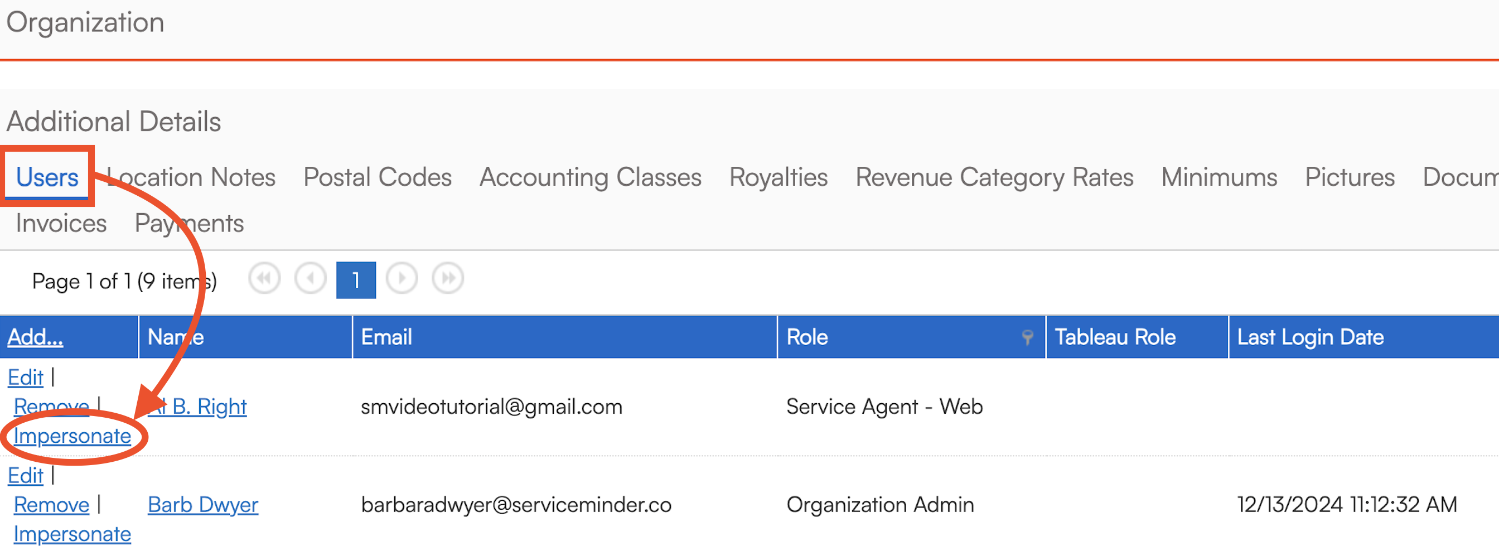Switch to Accounting Classes tab

tap(590, 177)
